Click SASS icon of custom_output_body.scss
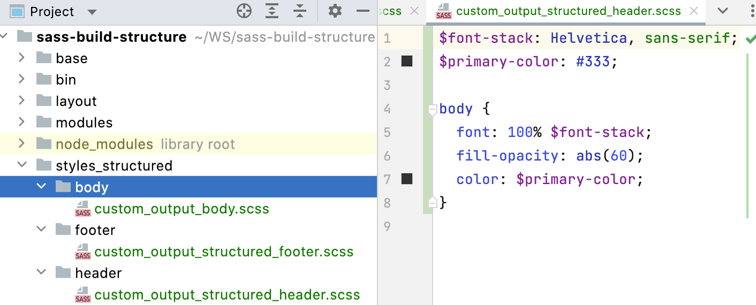The width and height of the screenshot is (756, 305). pyautogui.click(x=83, y=209)
